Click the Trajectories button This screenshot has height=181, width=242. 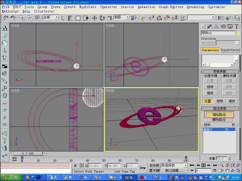click(x=230, y=50)
